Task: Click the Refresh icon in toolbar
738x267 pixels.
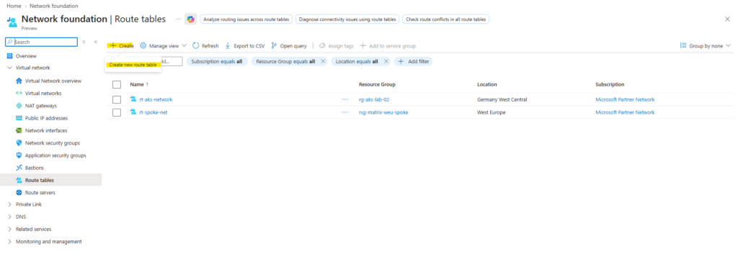Action: coord(196,45)
